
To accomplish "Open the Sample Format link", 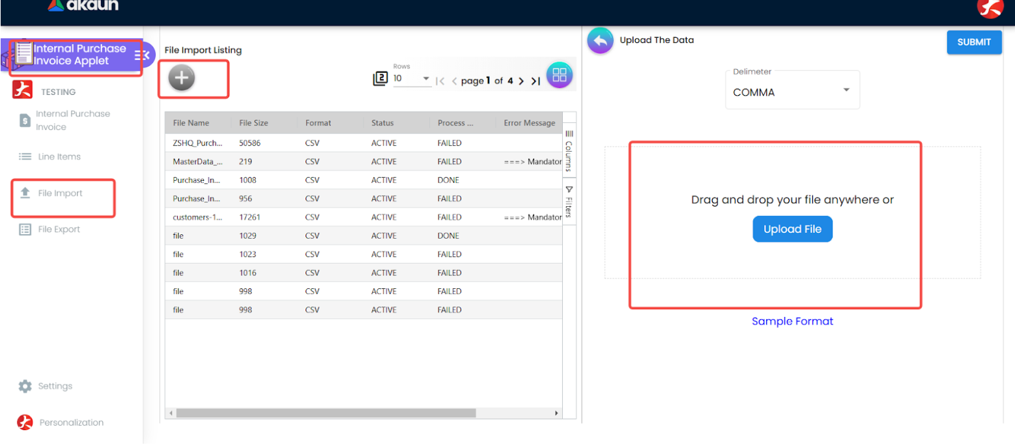I will (792, 321).
